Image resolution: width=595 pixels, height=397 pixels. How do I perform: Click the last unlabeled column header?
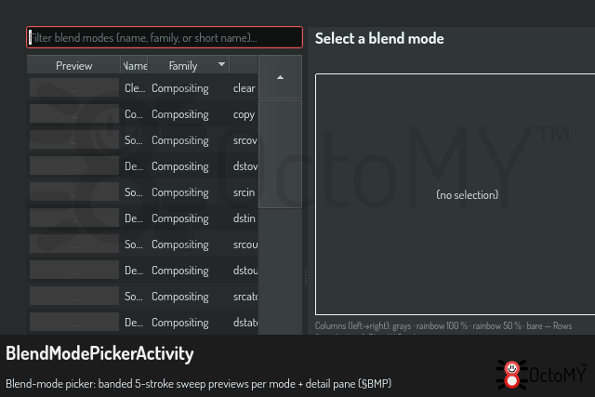[244, 66]
